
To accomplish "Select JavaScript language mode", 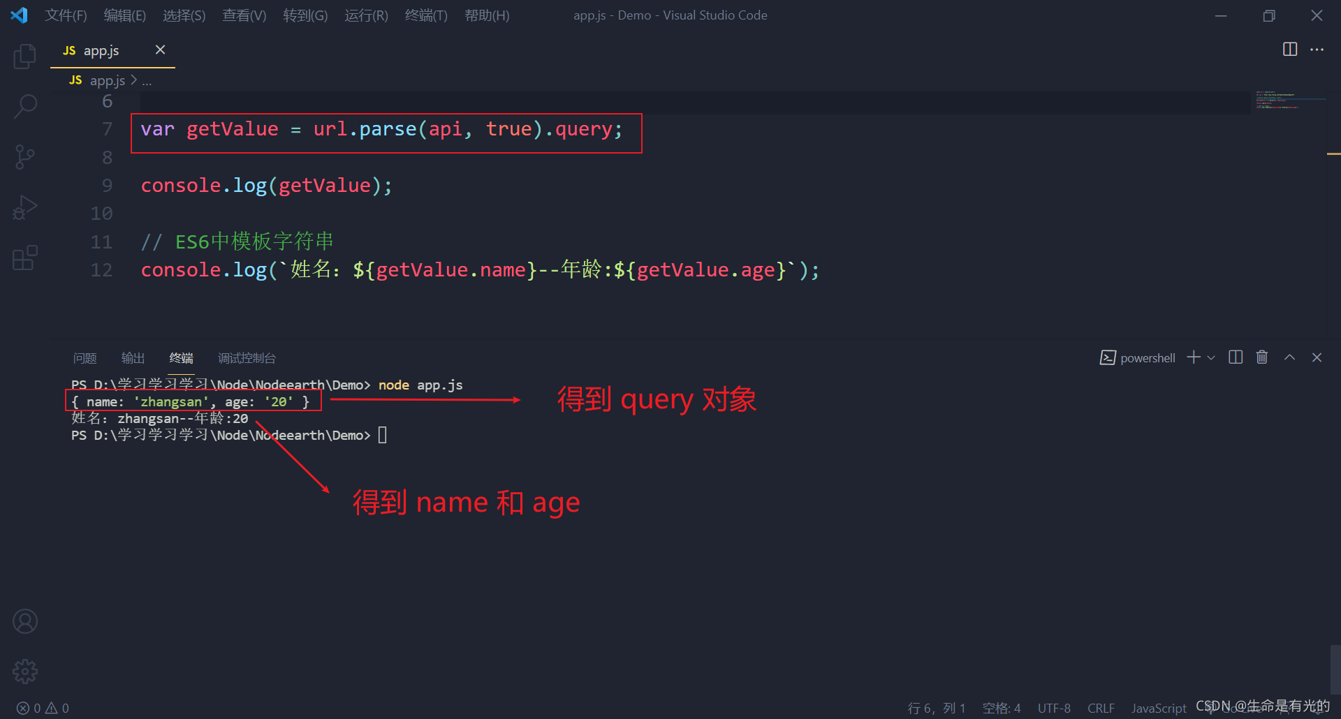I will click(1159, 708).
